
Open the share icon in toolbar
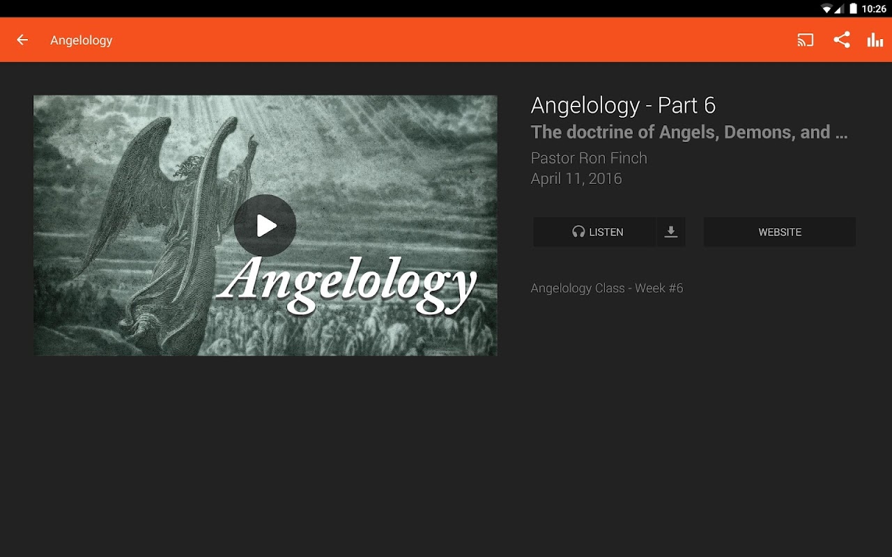click(x=842, y=40)
